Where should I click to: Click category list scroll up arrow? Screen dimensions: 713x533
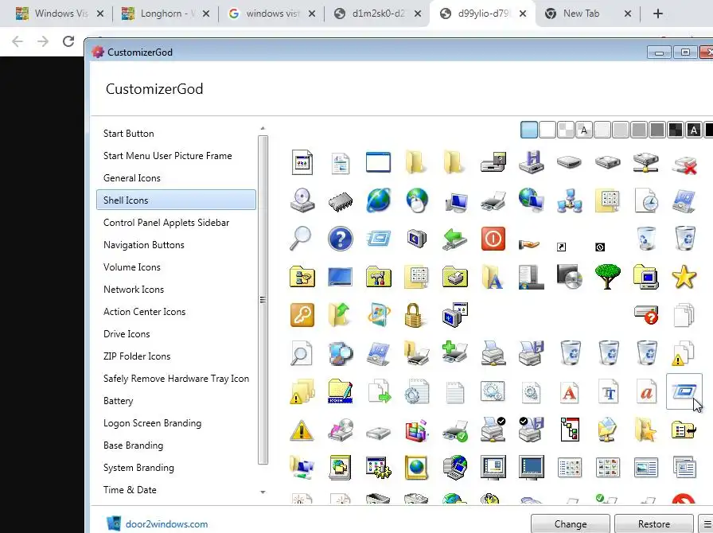(263, 129)
